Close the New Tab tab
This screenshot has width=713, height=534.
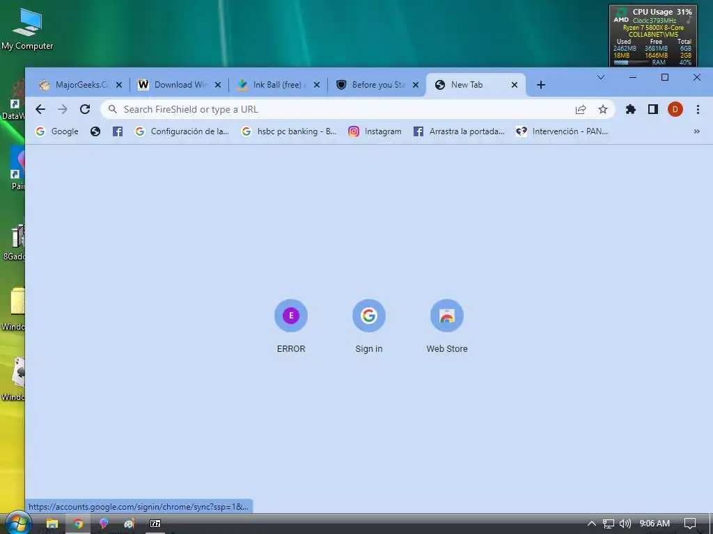(515, 85)
